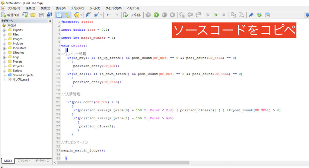The height and width of the screenshot is (168, 309).
Task: Click the restart debugging icon
Action: point(148,15)
